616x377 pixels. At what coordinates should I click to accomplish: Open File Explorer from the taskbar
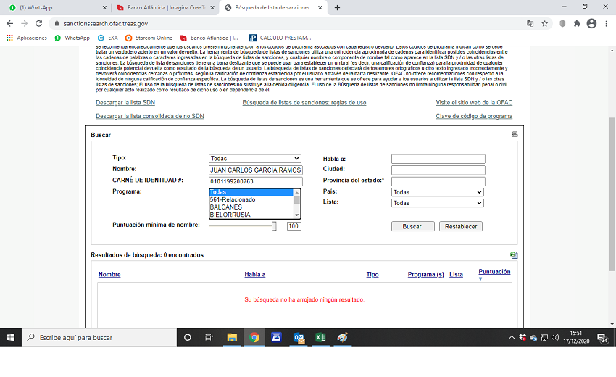tap(232, 337)
